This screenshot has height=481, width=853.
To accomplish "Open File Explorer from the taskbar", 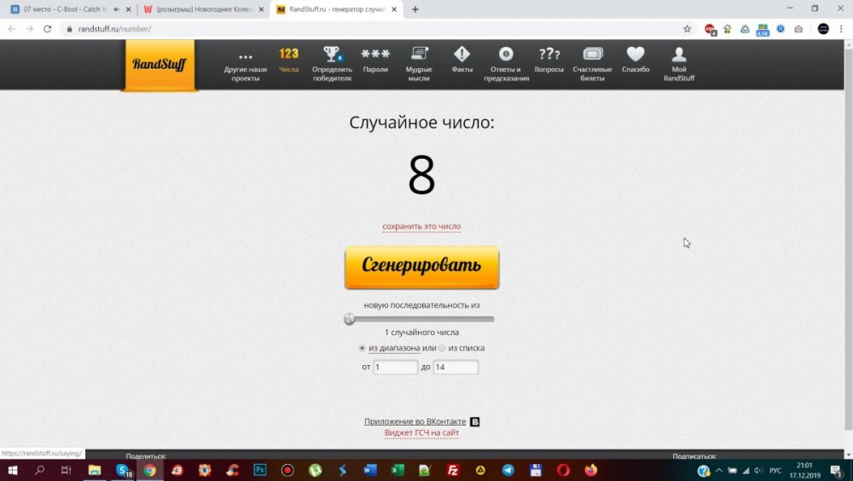I will [x=95, y=470].
